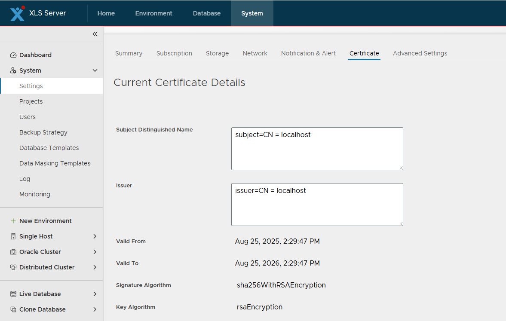Click the Clone Database icon
Image resolution: width=506 pixels, height=321 pixels.
click(x=12, y=309)
